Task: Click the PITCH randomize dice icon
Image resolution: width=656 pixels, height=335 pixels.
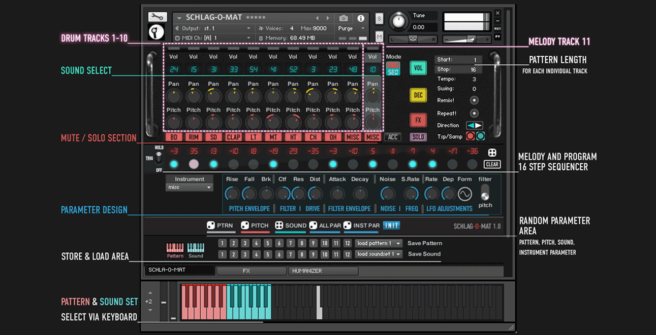Action: tap(244, 226)
